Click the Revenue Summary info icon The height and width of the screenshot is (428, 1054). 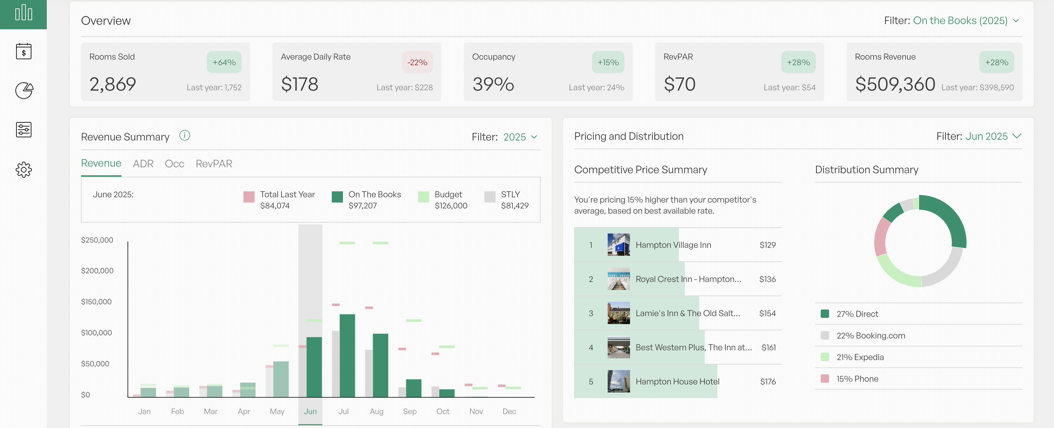point(184,136)
